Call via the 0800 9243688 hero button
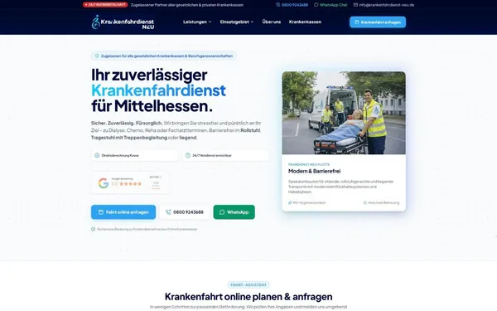497x311 pixels. point(185,212)
